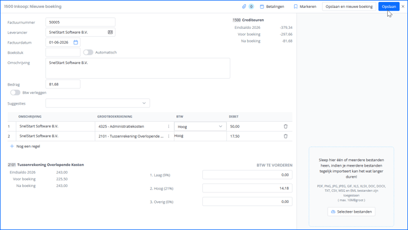The width and height of the screenshot is (408, 230).
Task: Open the BTW Hoog dropdown in row 1
Action: click(200, 127)
